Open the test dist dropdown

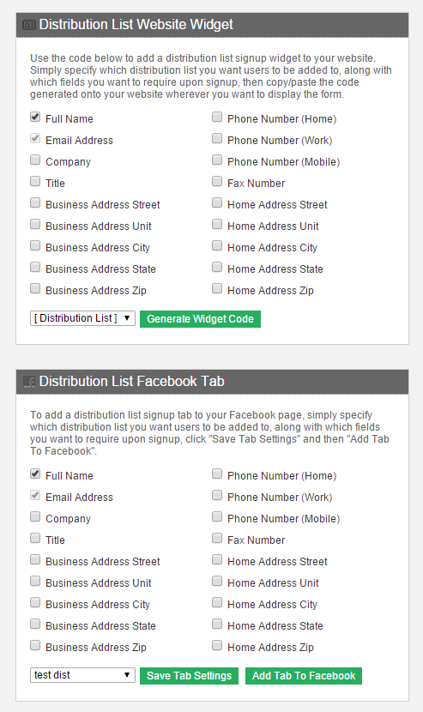pos(82,675)
